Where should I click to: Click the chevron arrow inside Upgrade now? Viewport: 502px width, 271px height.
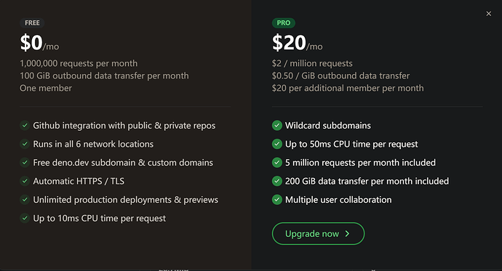point(347,234)
